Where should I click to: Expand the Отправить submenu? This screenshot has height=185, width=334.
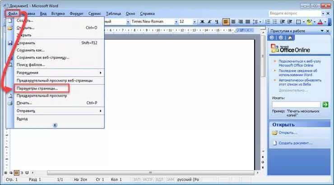tap(60, 111)
